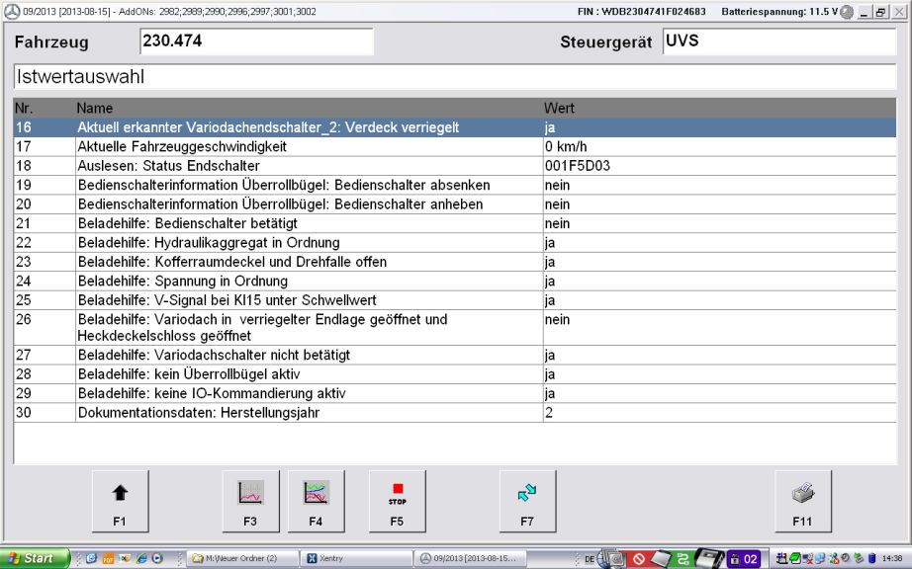Select row 25 V-Signal bei Kl15 unter Schwellwert

(455, 299)
